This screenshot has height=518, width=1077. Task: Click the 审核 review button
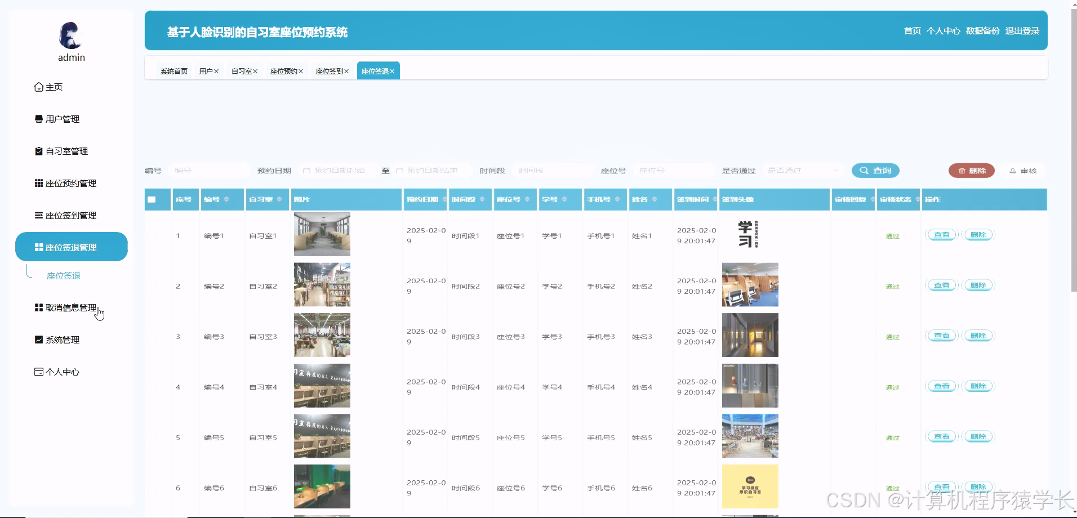point(1023,171)
